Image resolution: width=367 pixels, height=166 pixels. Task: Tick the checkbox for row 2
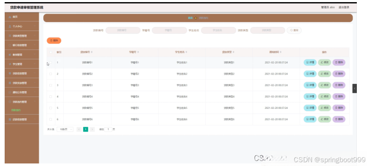pyautogui.click(x=50, y=74)
